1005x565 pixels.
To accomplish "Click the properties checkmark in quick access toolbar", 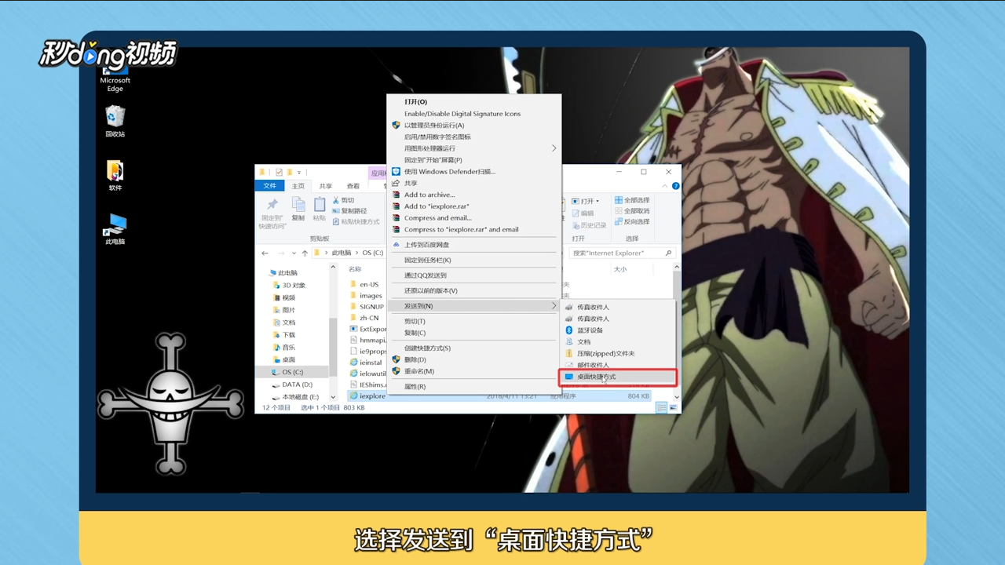I will click(x=279, y=172).
